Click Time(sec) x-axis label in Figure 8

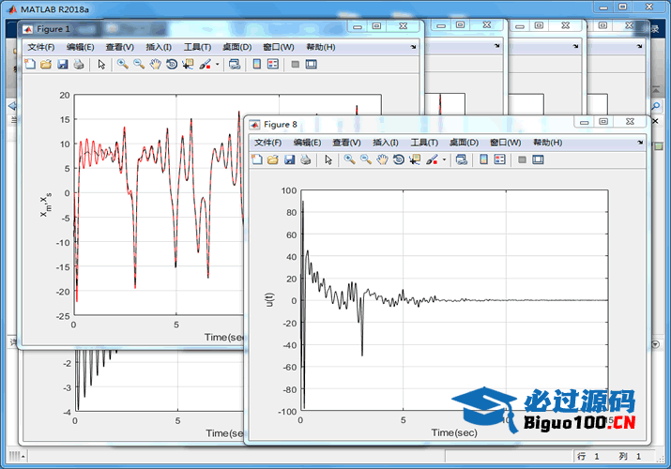pyautogui.click(x=454, y=432)
